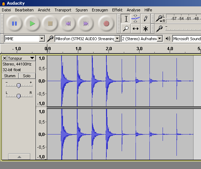This screenshot has width=201, height=169.
Task: Toggle the Stumm (mute) button
Action: click(10, 76)
